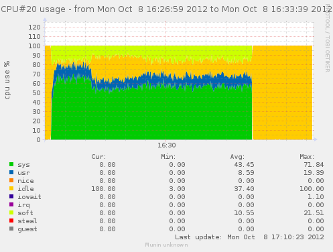Select the lime soft legend swatch
333x252 pixels.
[11, 212]
